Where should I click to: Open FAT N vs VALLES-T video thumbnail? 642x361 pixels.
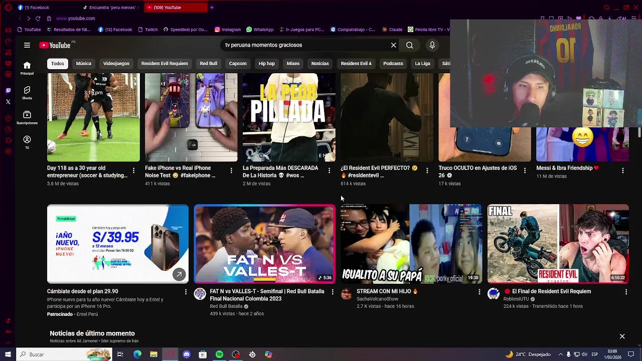pos(265,244)
